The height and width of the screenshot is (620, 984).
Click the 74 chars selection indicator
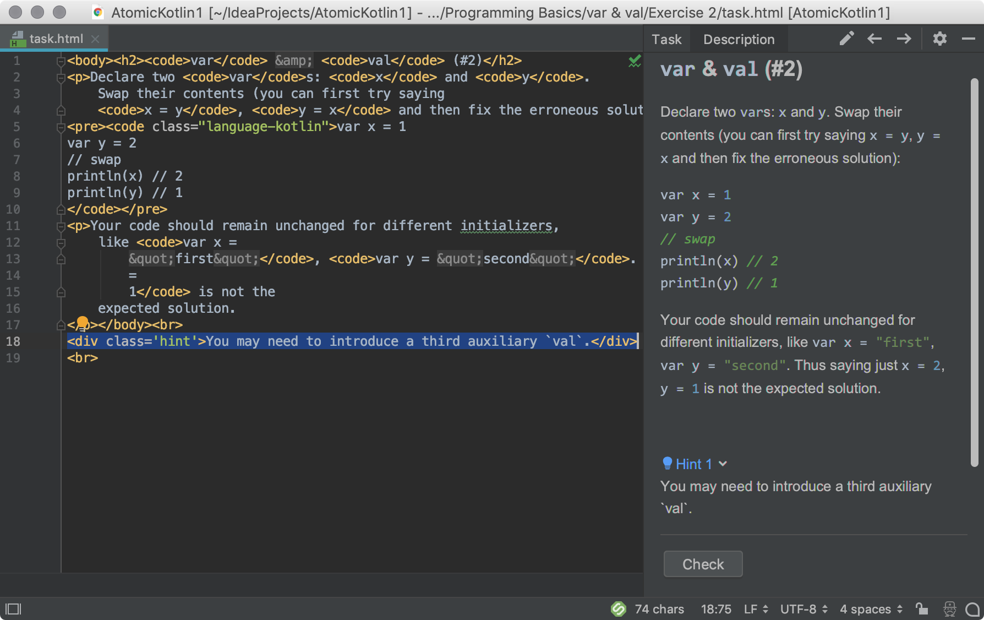(x=659, y=609)
